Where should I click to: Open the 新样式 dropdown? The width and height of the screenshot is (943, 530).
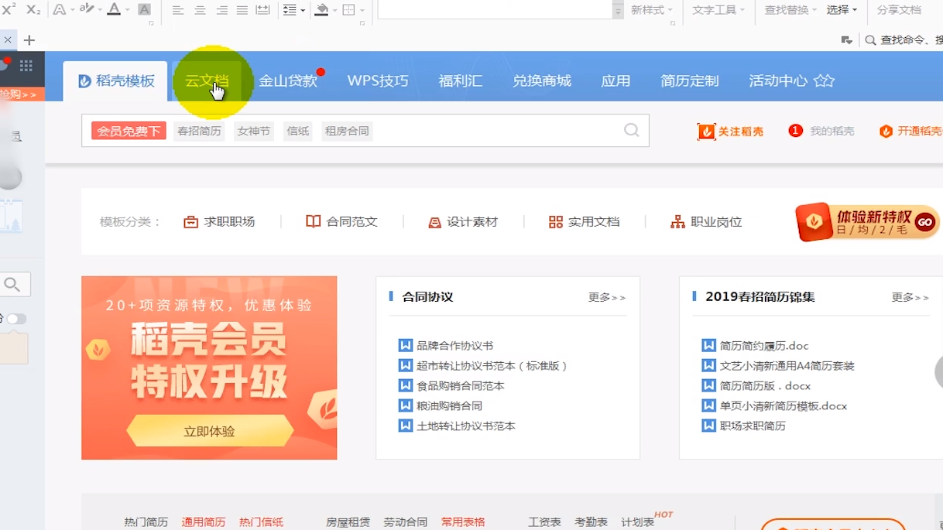(651, 10)
